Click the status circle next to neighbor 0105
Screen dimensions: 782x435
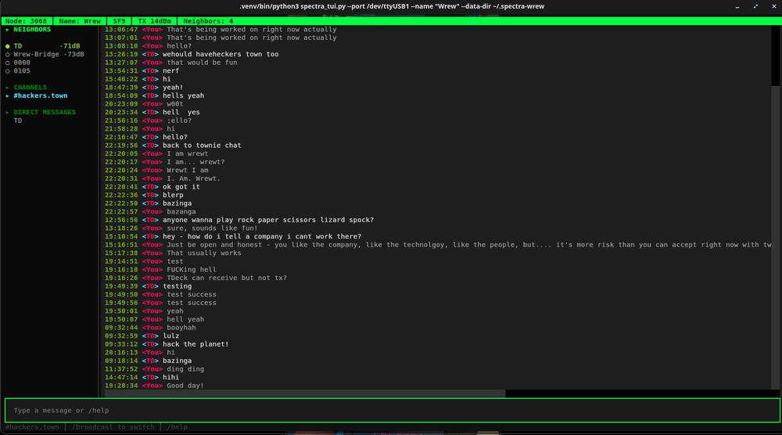[8, 71]
